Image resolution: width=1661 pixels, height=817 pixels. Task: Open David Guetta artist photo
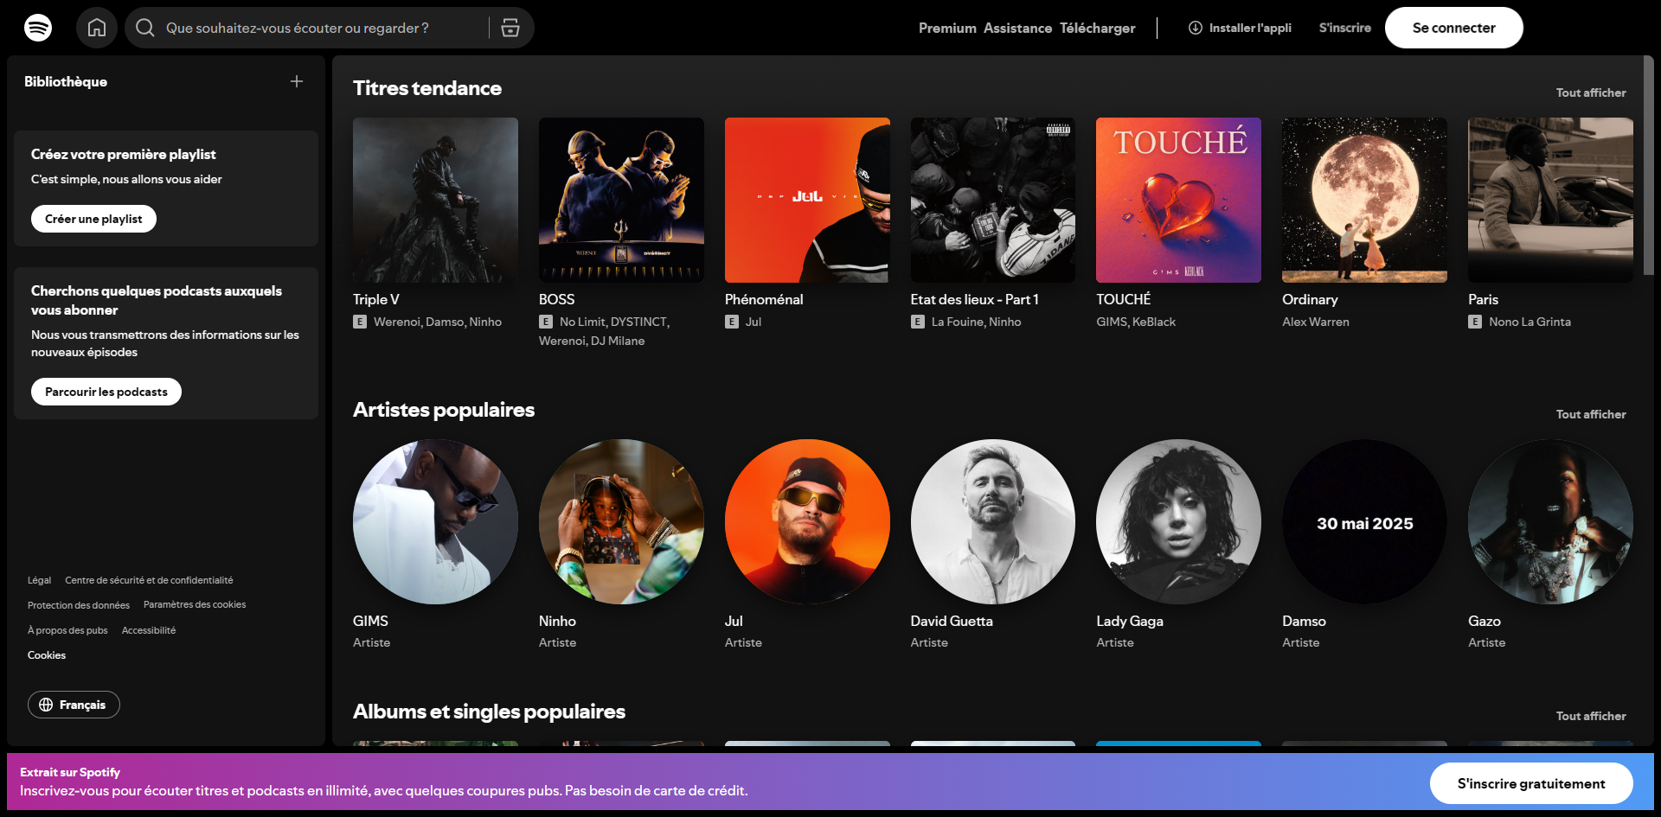pyautogui.click(x=993, y=521)
